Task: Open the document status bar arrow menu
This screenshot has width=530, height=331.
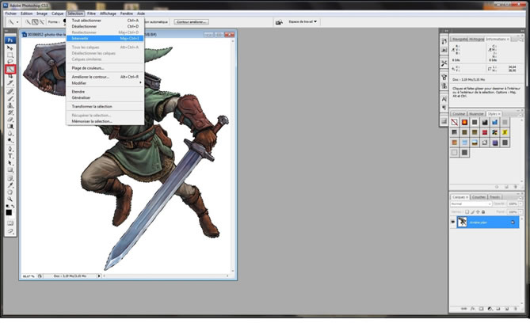Action: click(x=99, y=276)
